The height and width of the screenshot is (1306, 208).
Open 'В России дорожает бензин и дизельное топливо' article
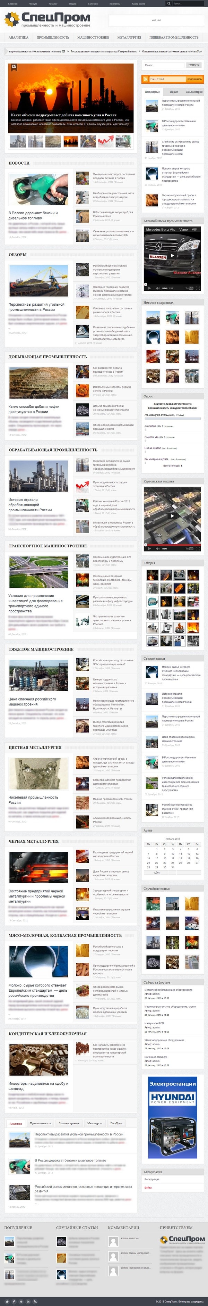33,215
